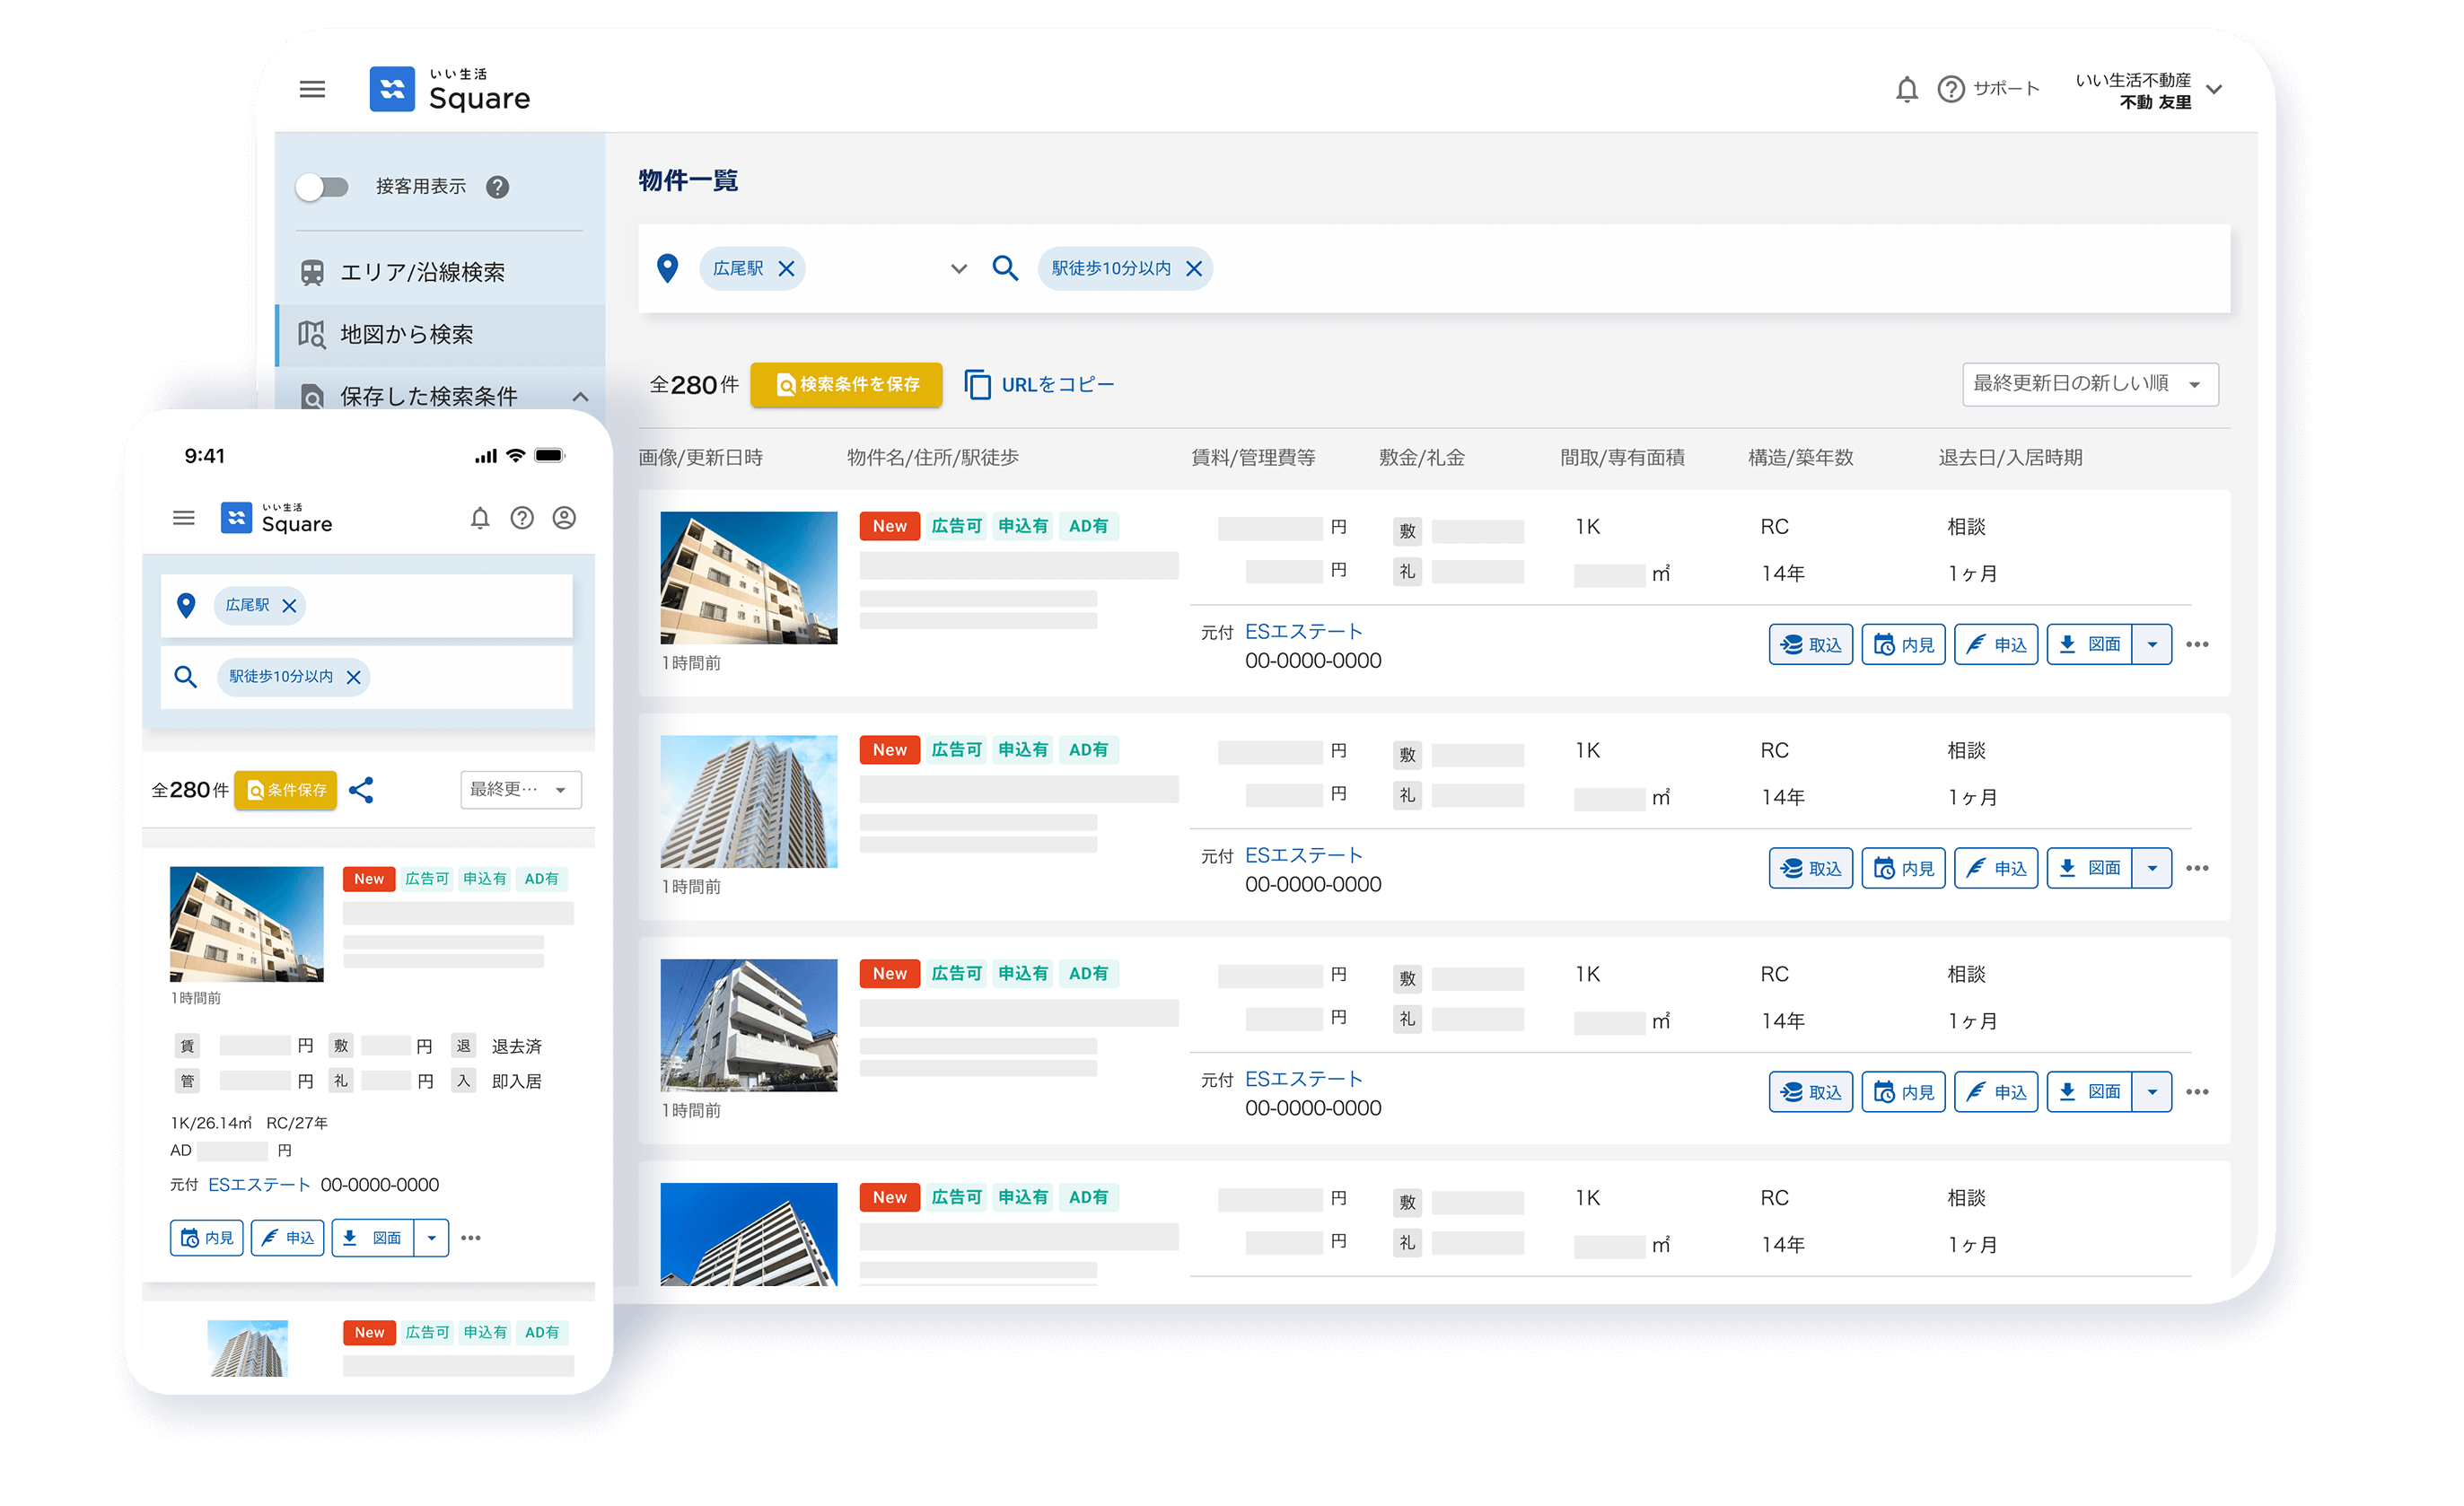Download 図面 in mobile listing

(373, 1239)
